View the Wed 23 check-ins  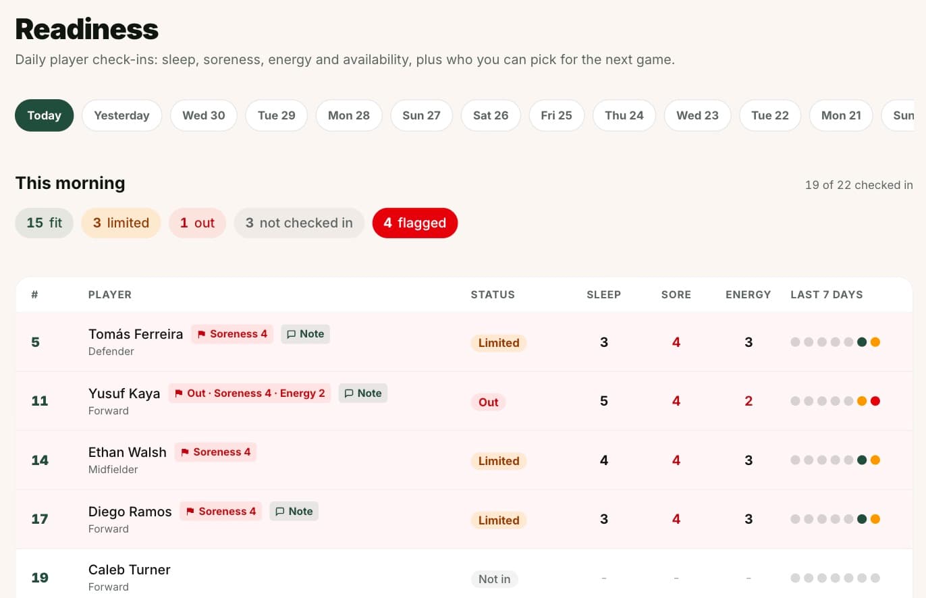pos(698,115)
